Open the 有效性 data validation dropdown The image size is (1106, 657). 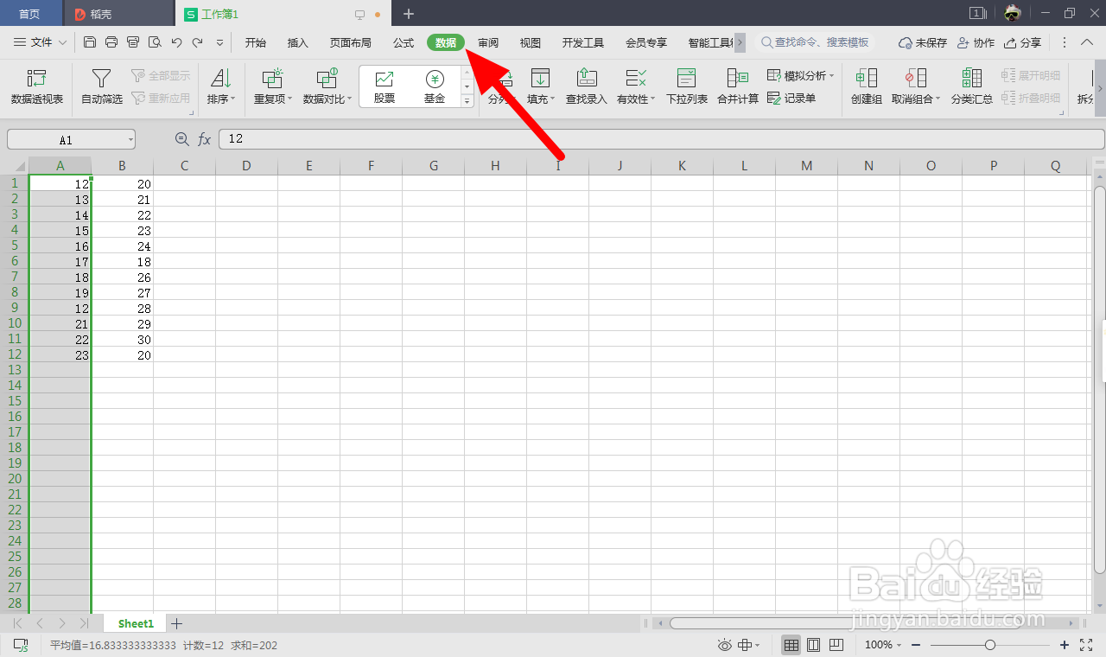click(x=636, y=86)
